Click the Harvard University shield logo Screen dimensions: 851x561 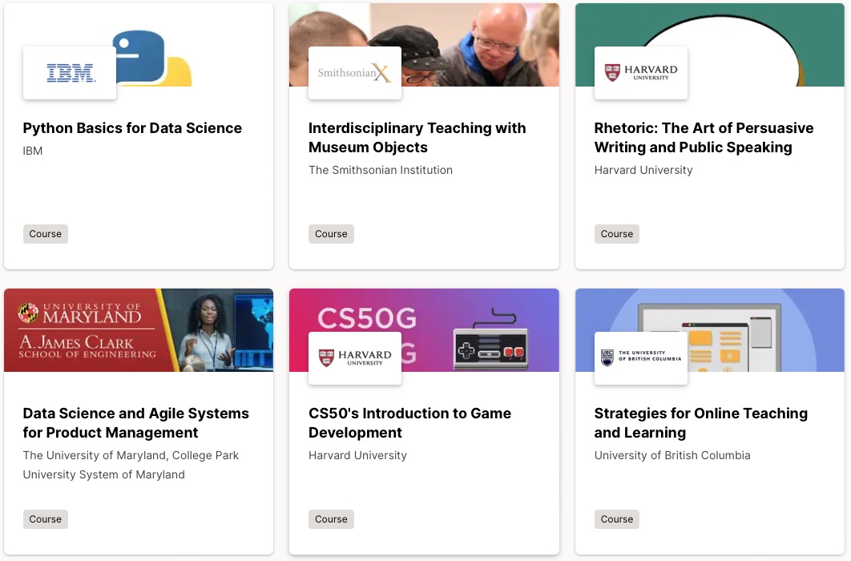pos(640,73)
